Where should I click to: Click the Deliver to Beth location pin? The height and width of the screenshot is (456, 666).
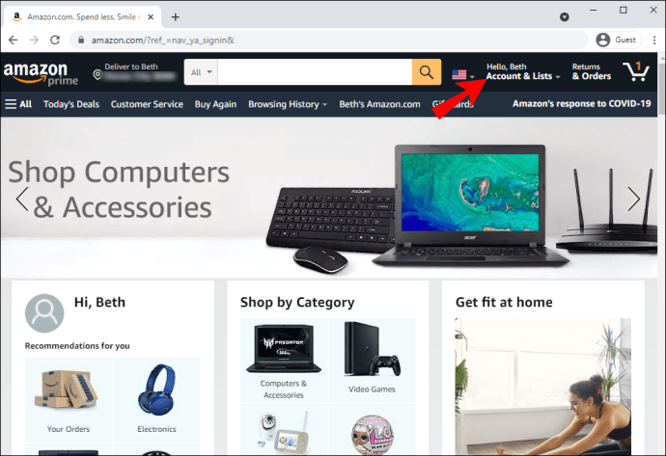tap(97, 75)
